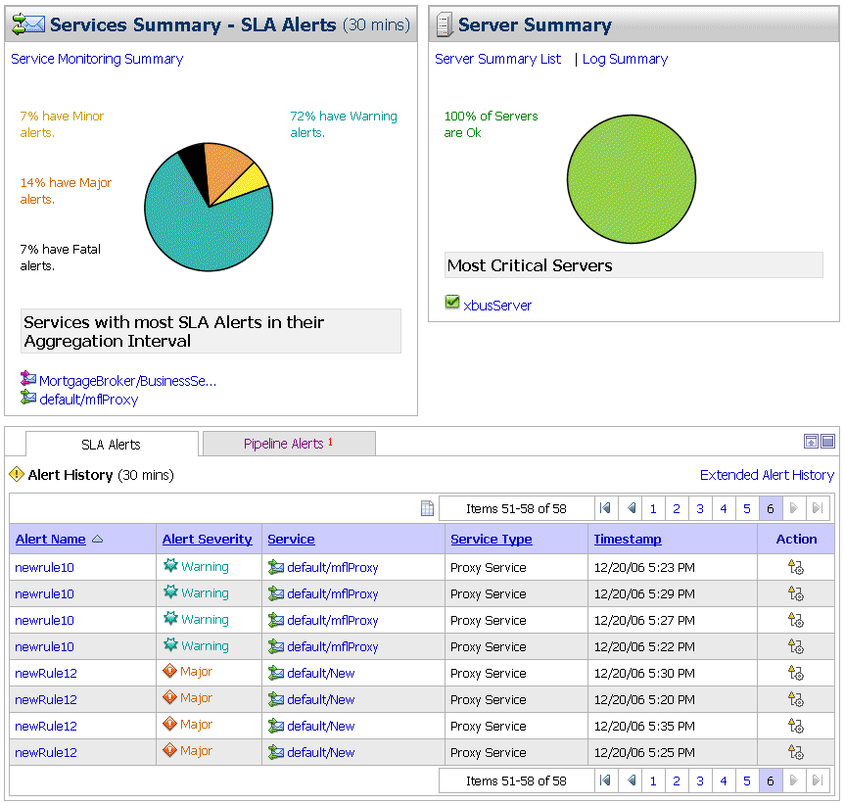
Task: Click the MortgageBroker business service icon
Action: 28,379
